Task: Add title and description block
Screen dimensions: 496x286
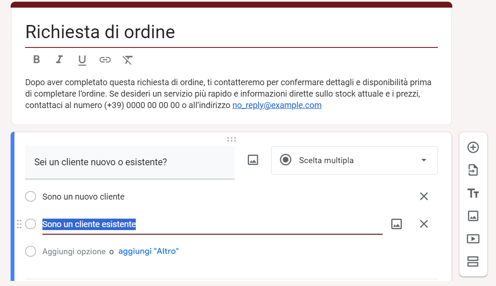Action: click(473, 193)
